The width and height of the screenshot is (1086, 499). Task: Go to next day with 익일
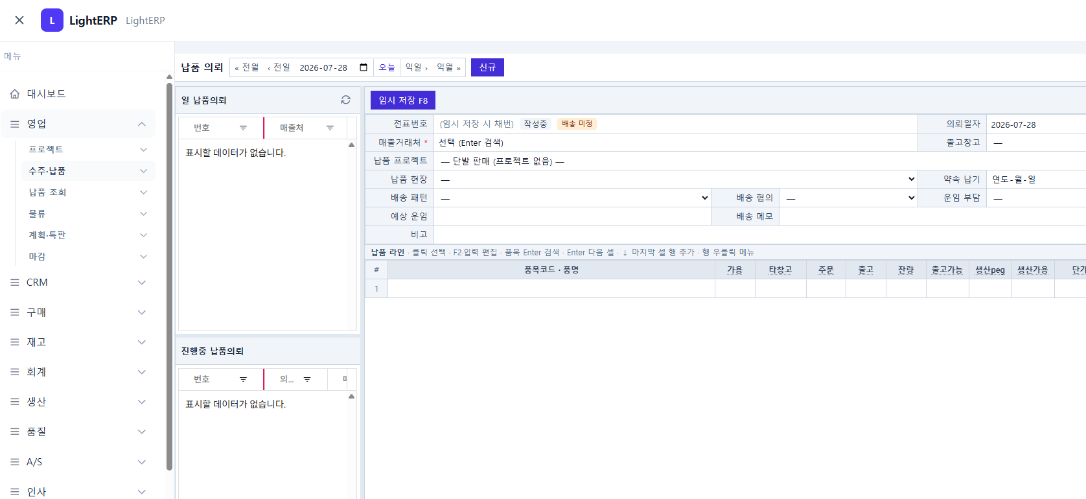(416, 67)
